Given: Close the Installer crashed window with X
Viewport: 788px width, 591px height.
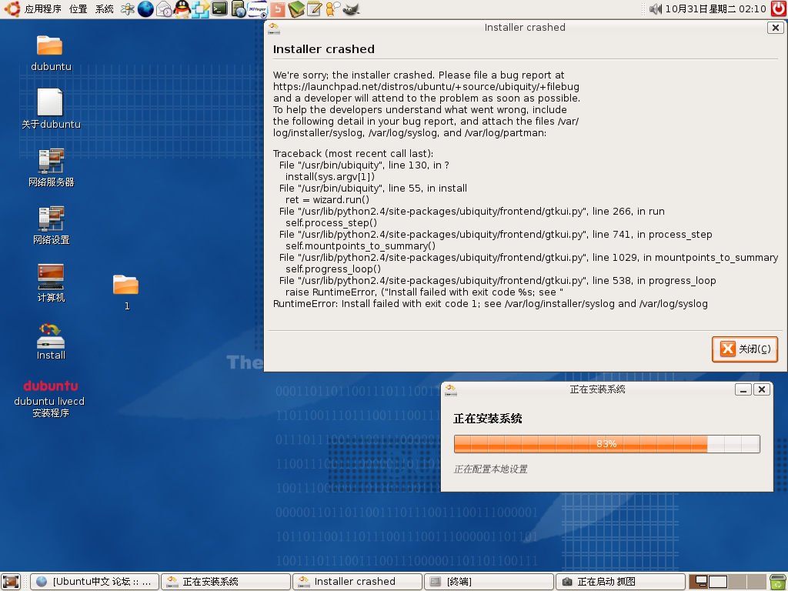Looking at the screenshot, I should [x=776, y=28].
